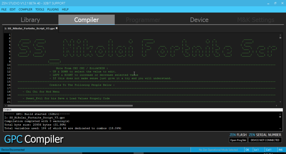This screenshot has height=154, width=286.
Task: Click 'Credits To The Following People Below' line
Action: click(82, 85)
